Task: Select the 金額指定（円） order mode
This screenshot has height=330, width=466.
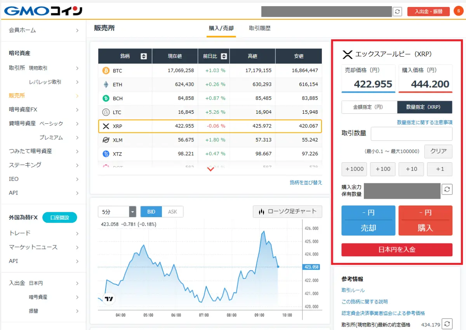Action: point(369,107)
